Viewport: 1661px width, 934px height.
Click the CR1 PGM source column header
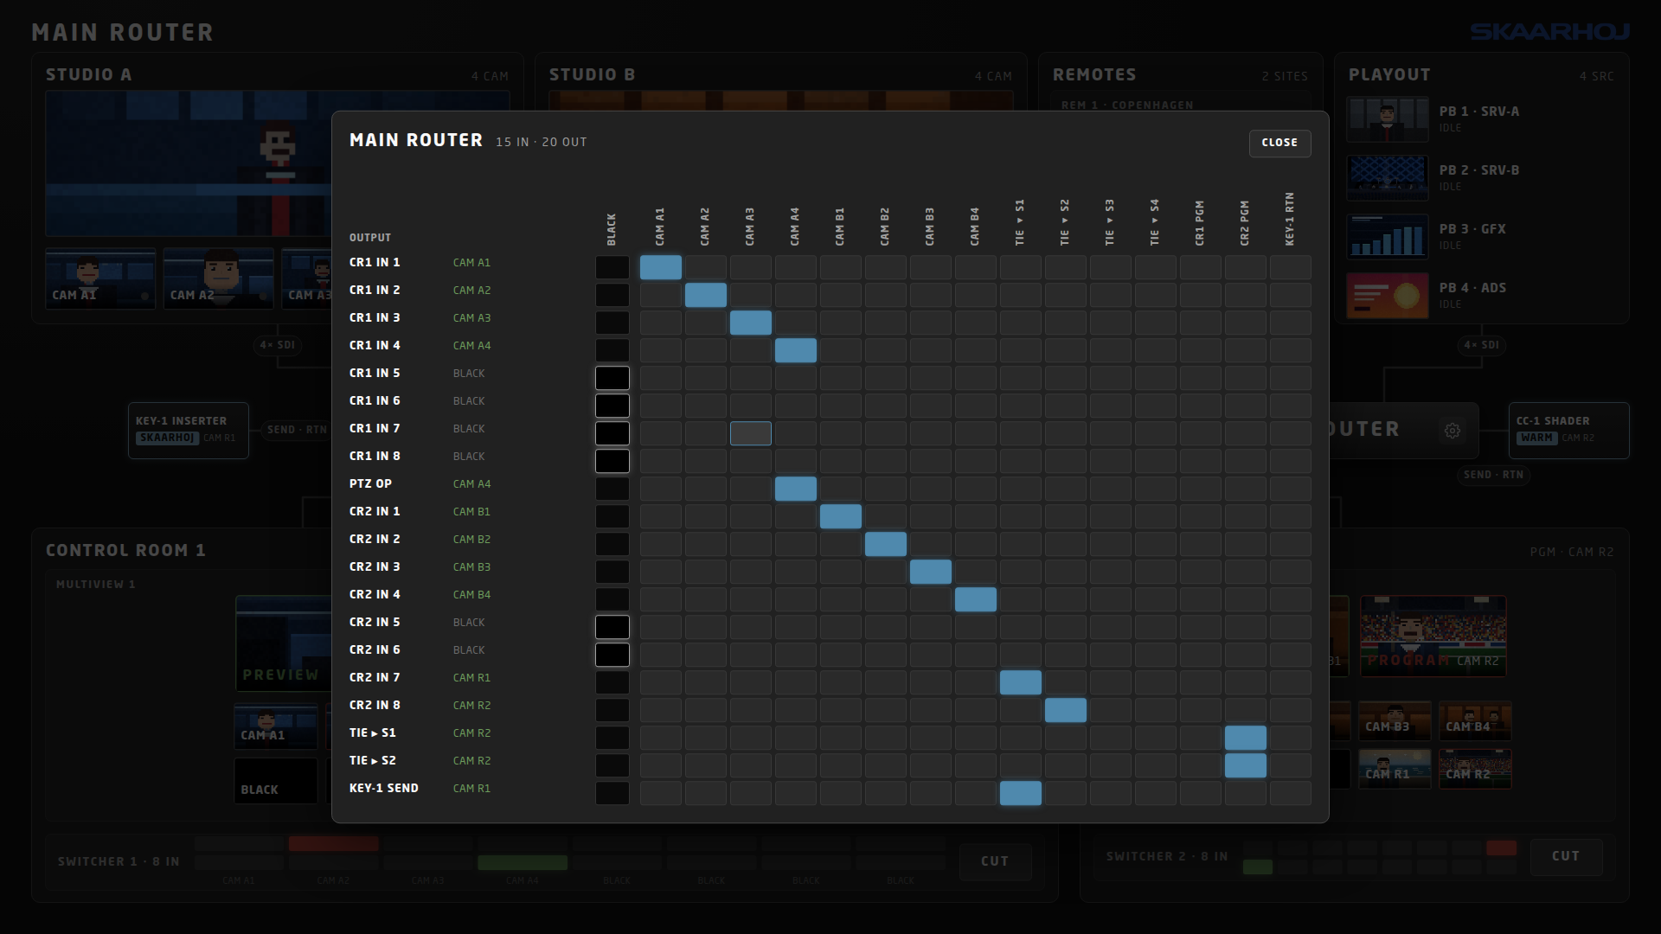1200,223
